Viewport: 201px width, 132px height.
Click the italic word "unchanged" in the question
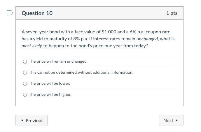pyautogui.click(x=147, y=39)
